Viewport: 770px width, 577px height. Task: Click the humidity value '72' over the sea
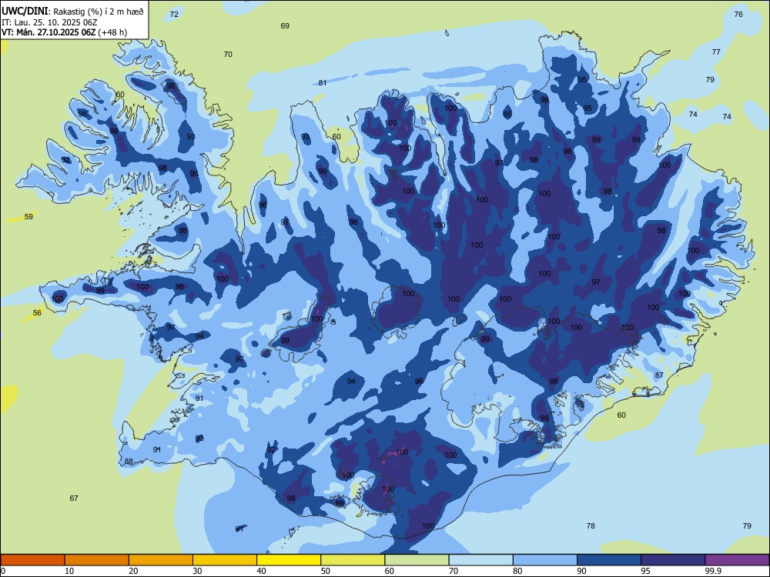[174, 14]
